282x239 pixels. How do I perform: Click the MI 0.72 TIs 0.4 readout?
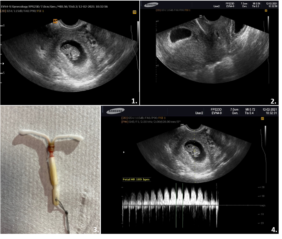coord(250,111)
